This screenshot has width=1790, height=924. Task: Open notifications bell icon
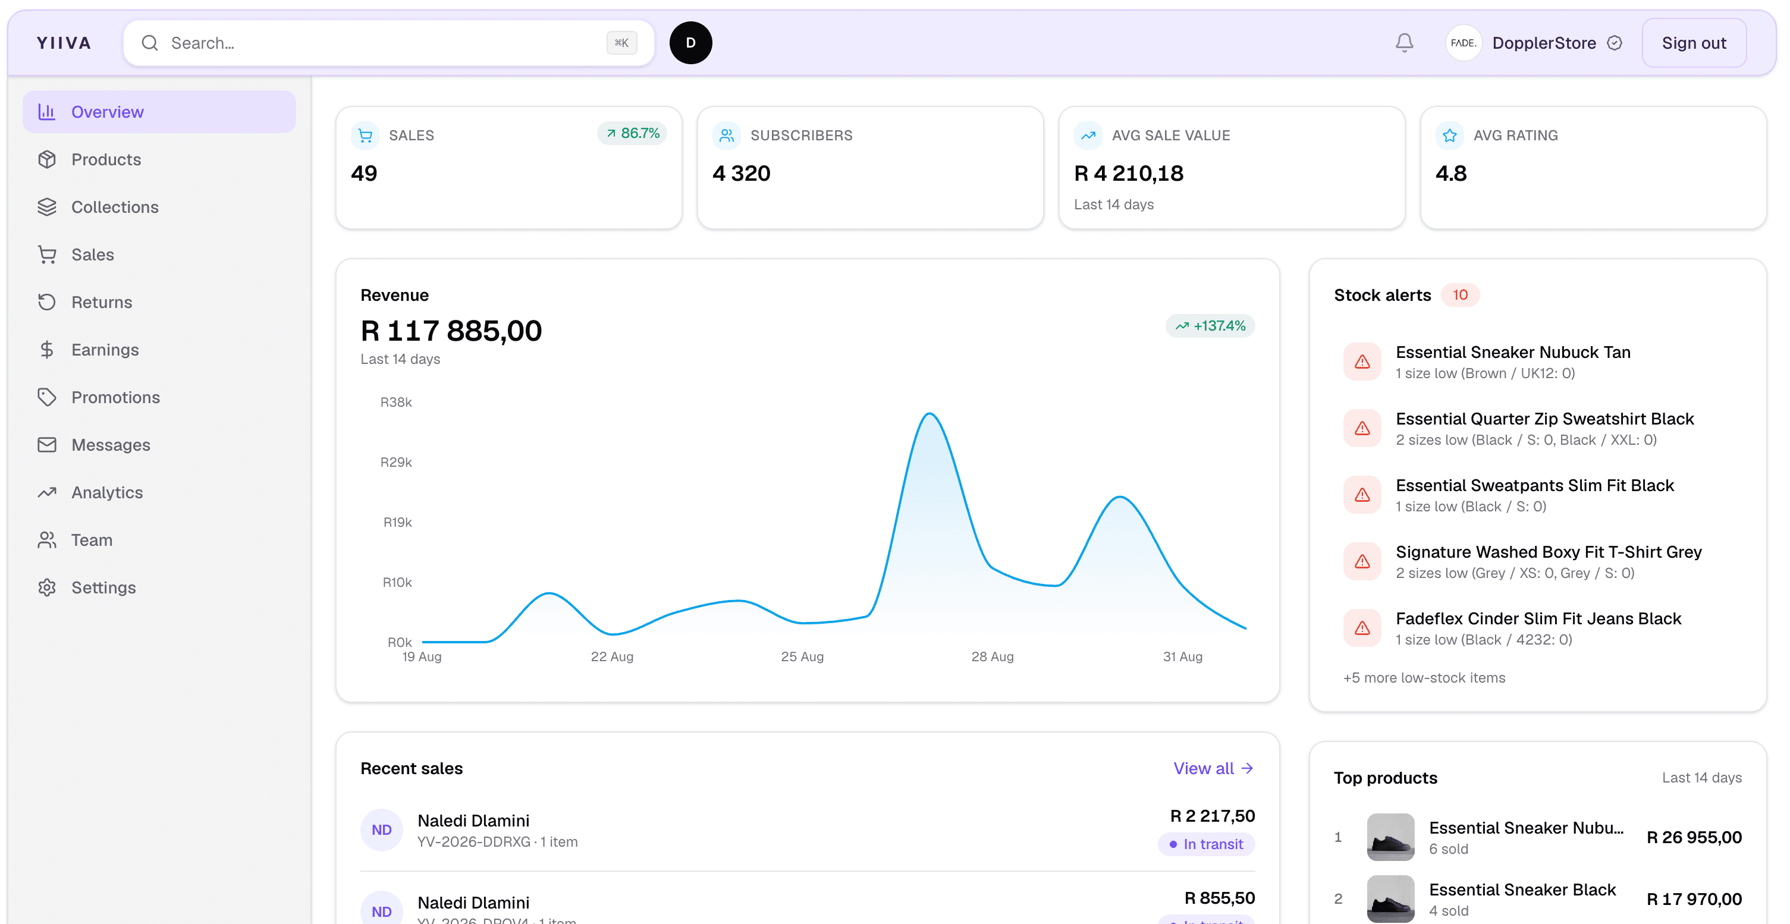[x=1404, y=43]
